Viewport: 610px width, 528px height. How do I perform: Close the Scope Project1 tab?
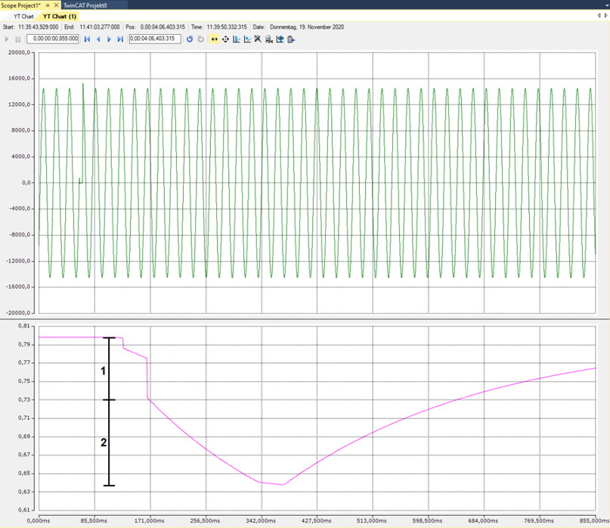click(56, 5)
